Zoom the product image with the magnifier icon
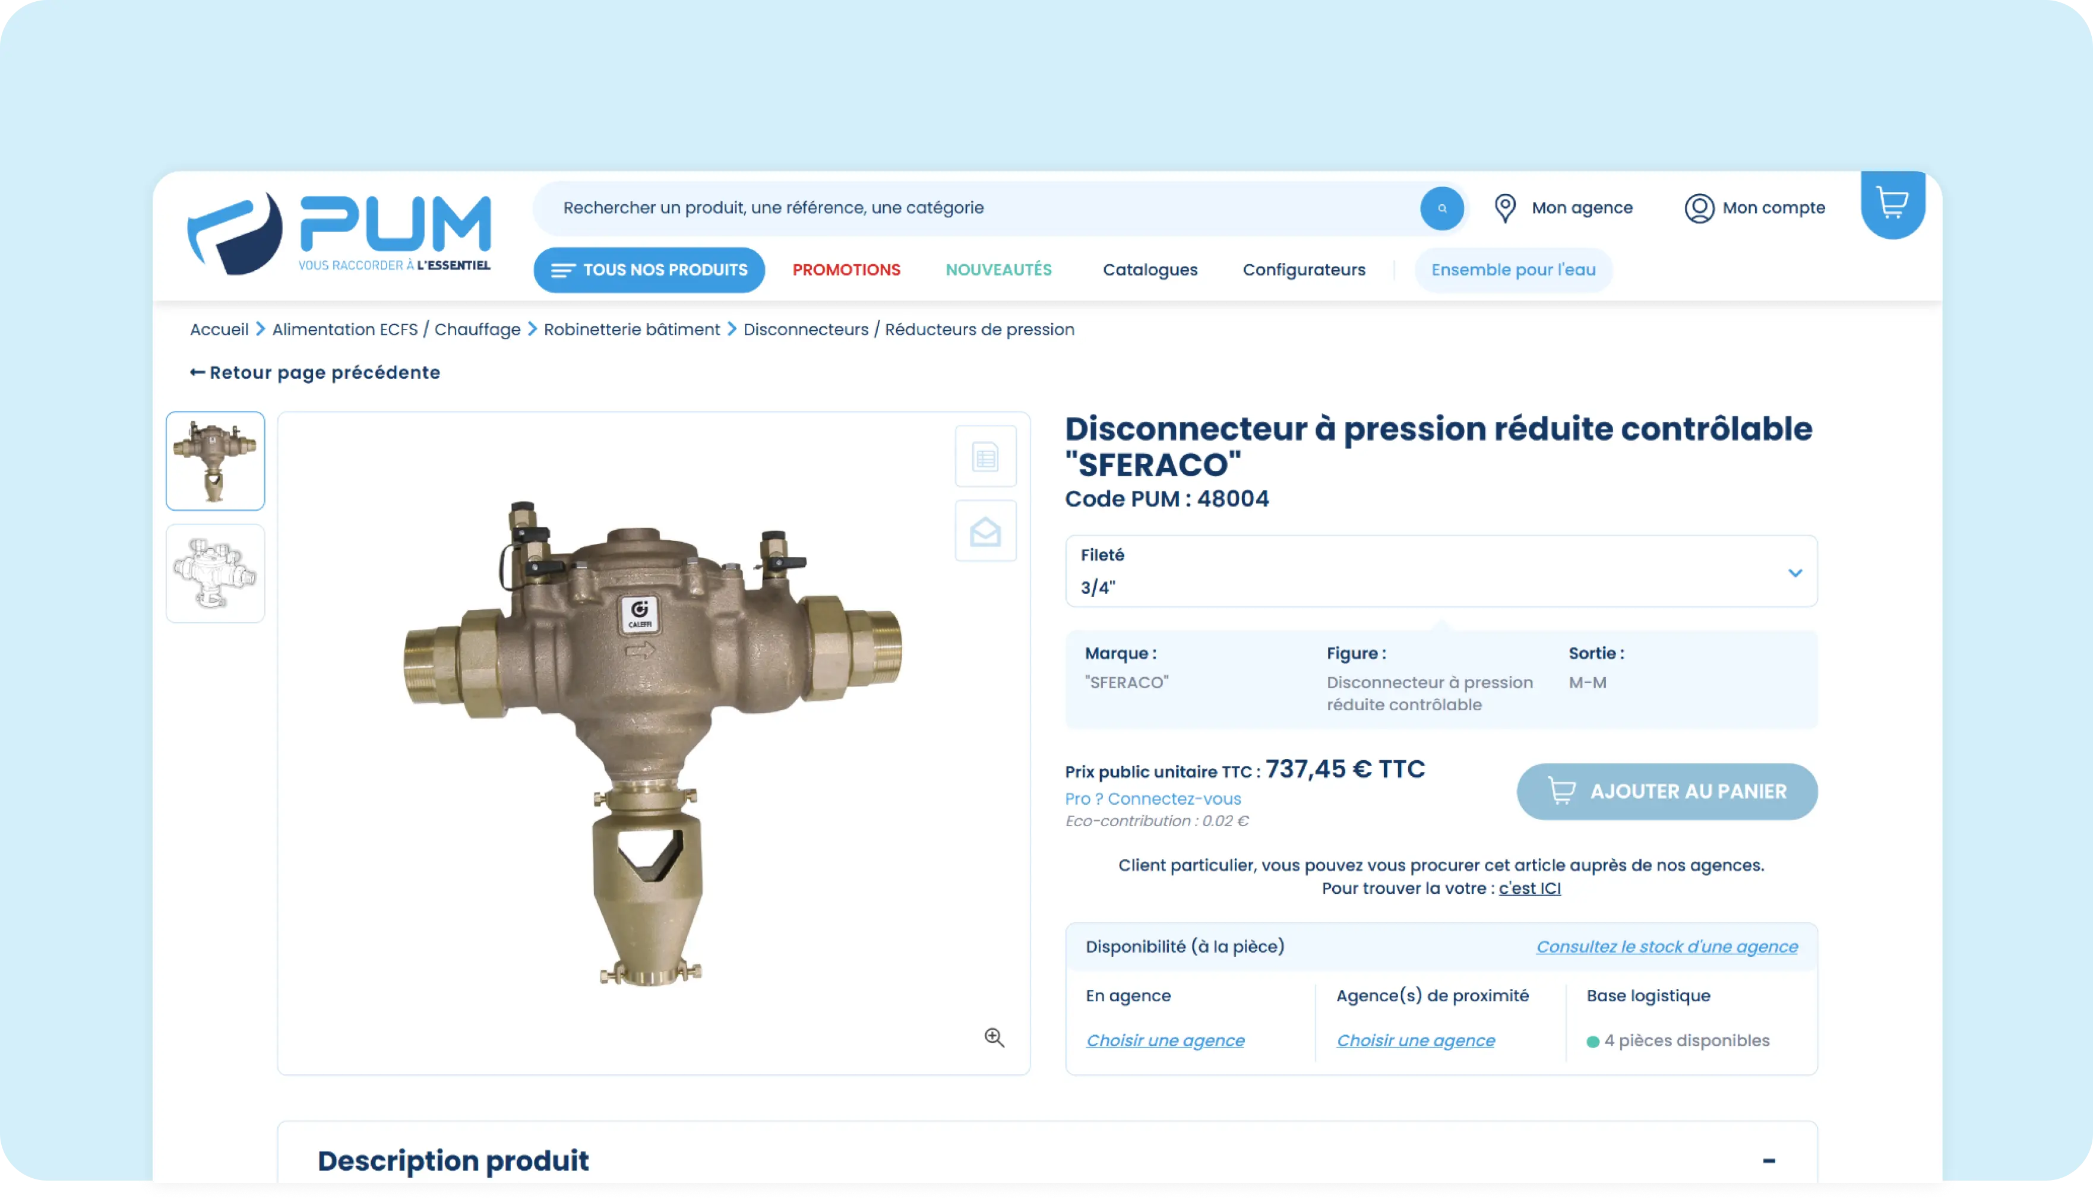Screen dimensions: 2093x1202 tap(994, 1037)
